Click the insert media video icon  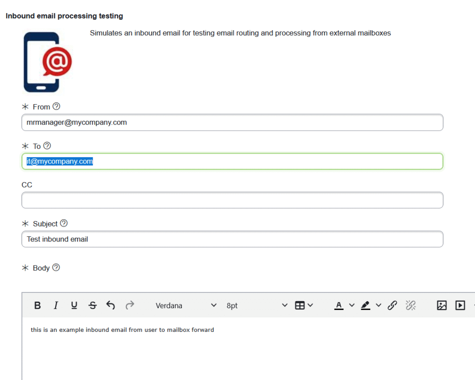[460, 305]
